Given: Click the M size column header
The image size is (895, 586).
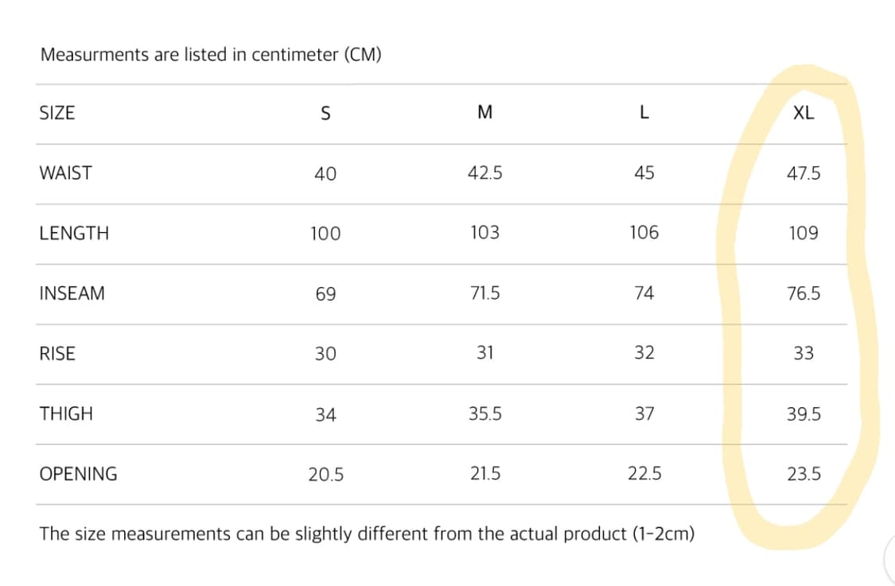Looking at the screenshot, I should (484, 113).
